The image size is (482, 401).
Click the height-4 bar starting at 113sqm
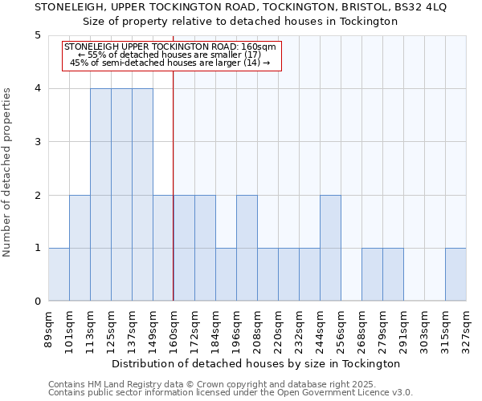(101, 195)
